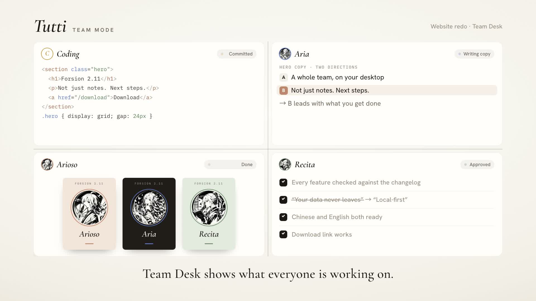
Task: Click the Recita panel title text
Action: tap(305, 164)
